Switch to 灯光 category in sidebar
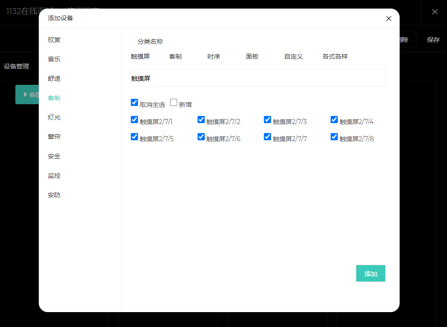This screenshot has width=447, height=327. click(x=54, y=117)
